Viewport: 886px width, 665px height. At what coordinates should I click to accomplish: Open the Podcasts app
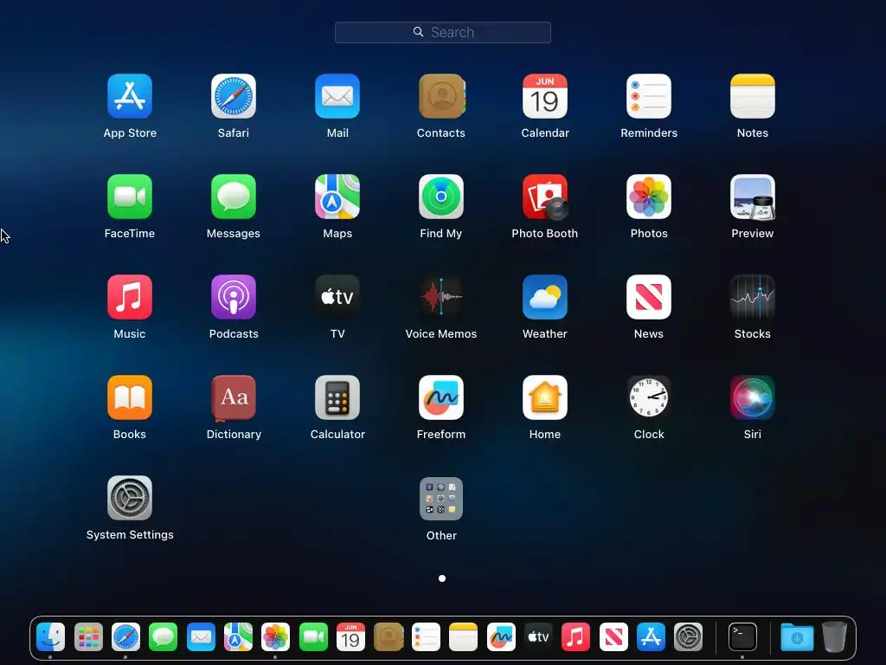(x=234, y=298)
